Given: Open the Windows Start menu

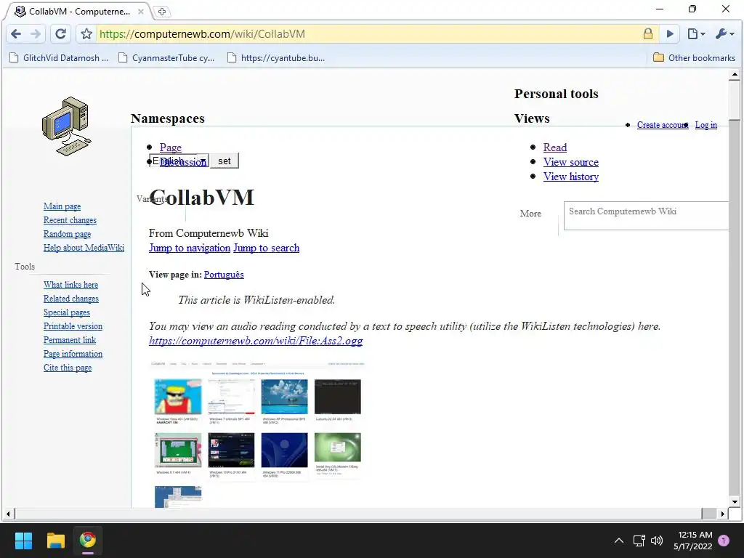Looking at the screenshot, I should pos(23,540).
